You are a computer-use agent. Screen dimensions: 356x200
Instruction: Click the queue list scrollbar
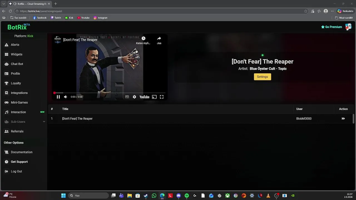[353, 119]
